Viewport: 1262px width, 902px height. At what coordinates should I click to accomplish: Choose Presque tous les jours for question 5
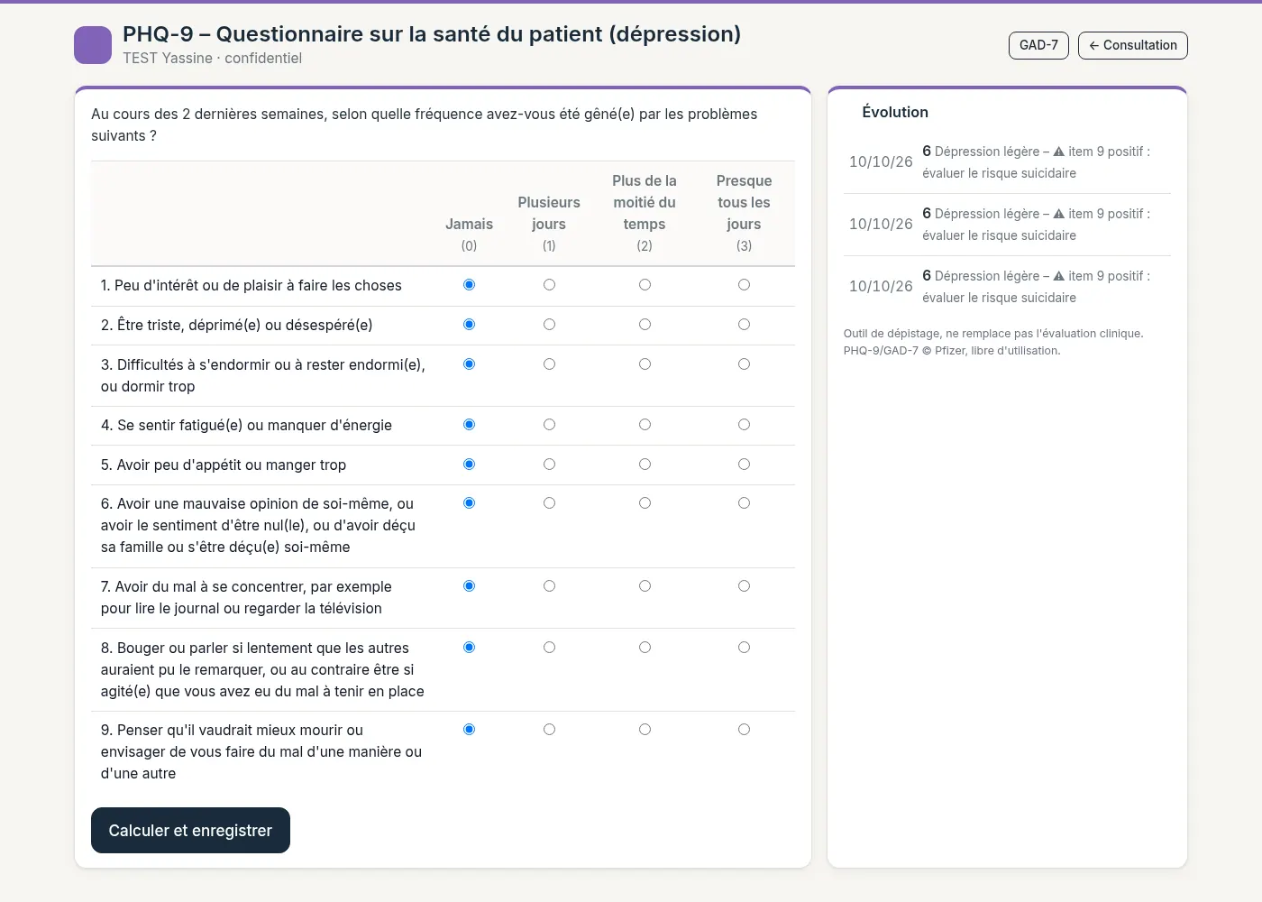pos(744,465)
